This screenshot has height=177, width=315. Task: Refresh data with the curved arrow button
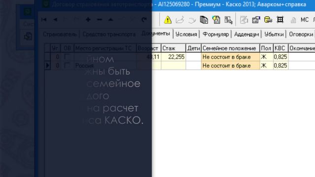pos(144,20)
